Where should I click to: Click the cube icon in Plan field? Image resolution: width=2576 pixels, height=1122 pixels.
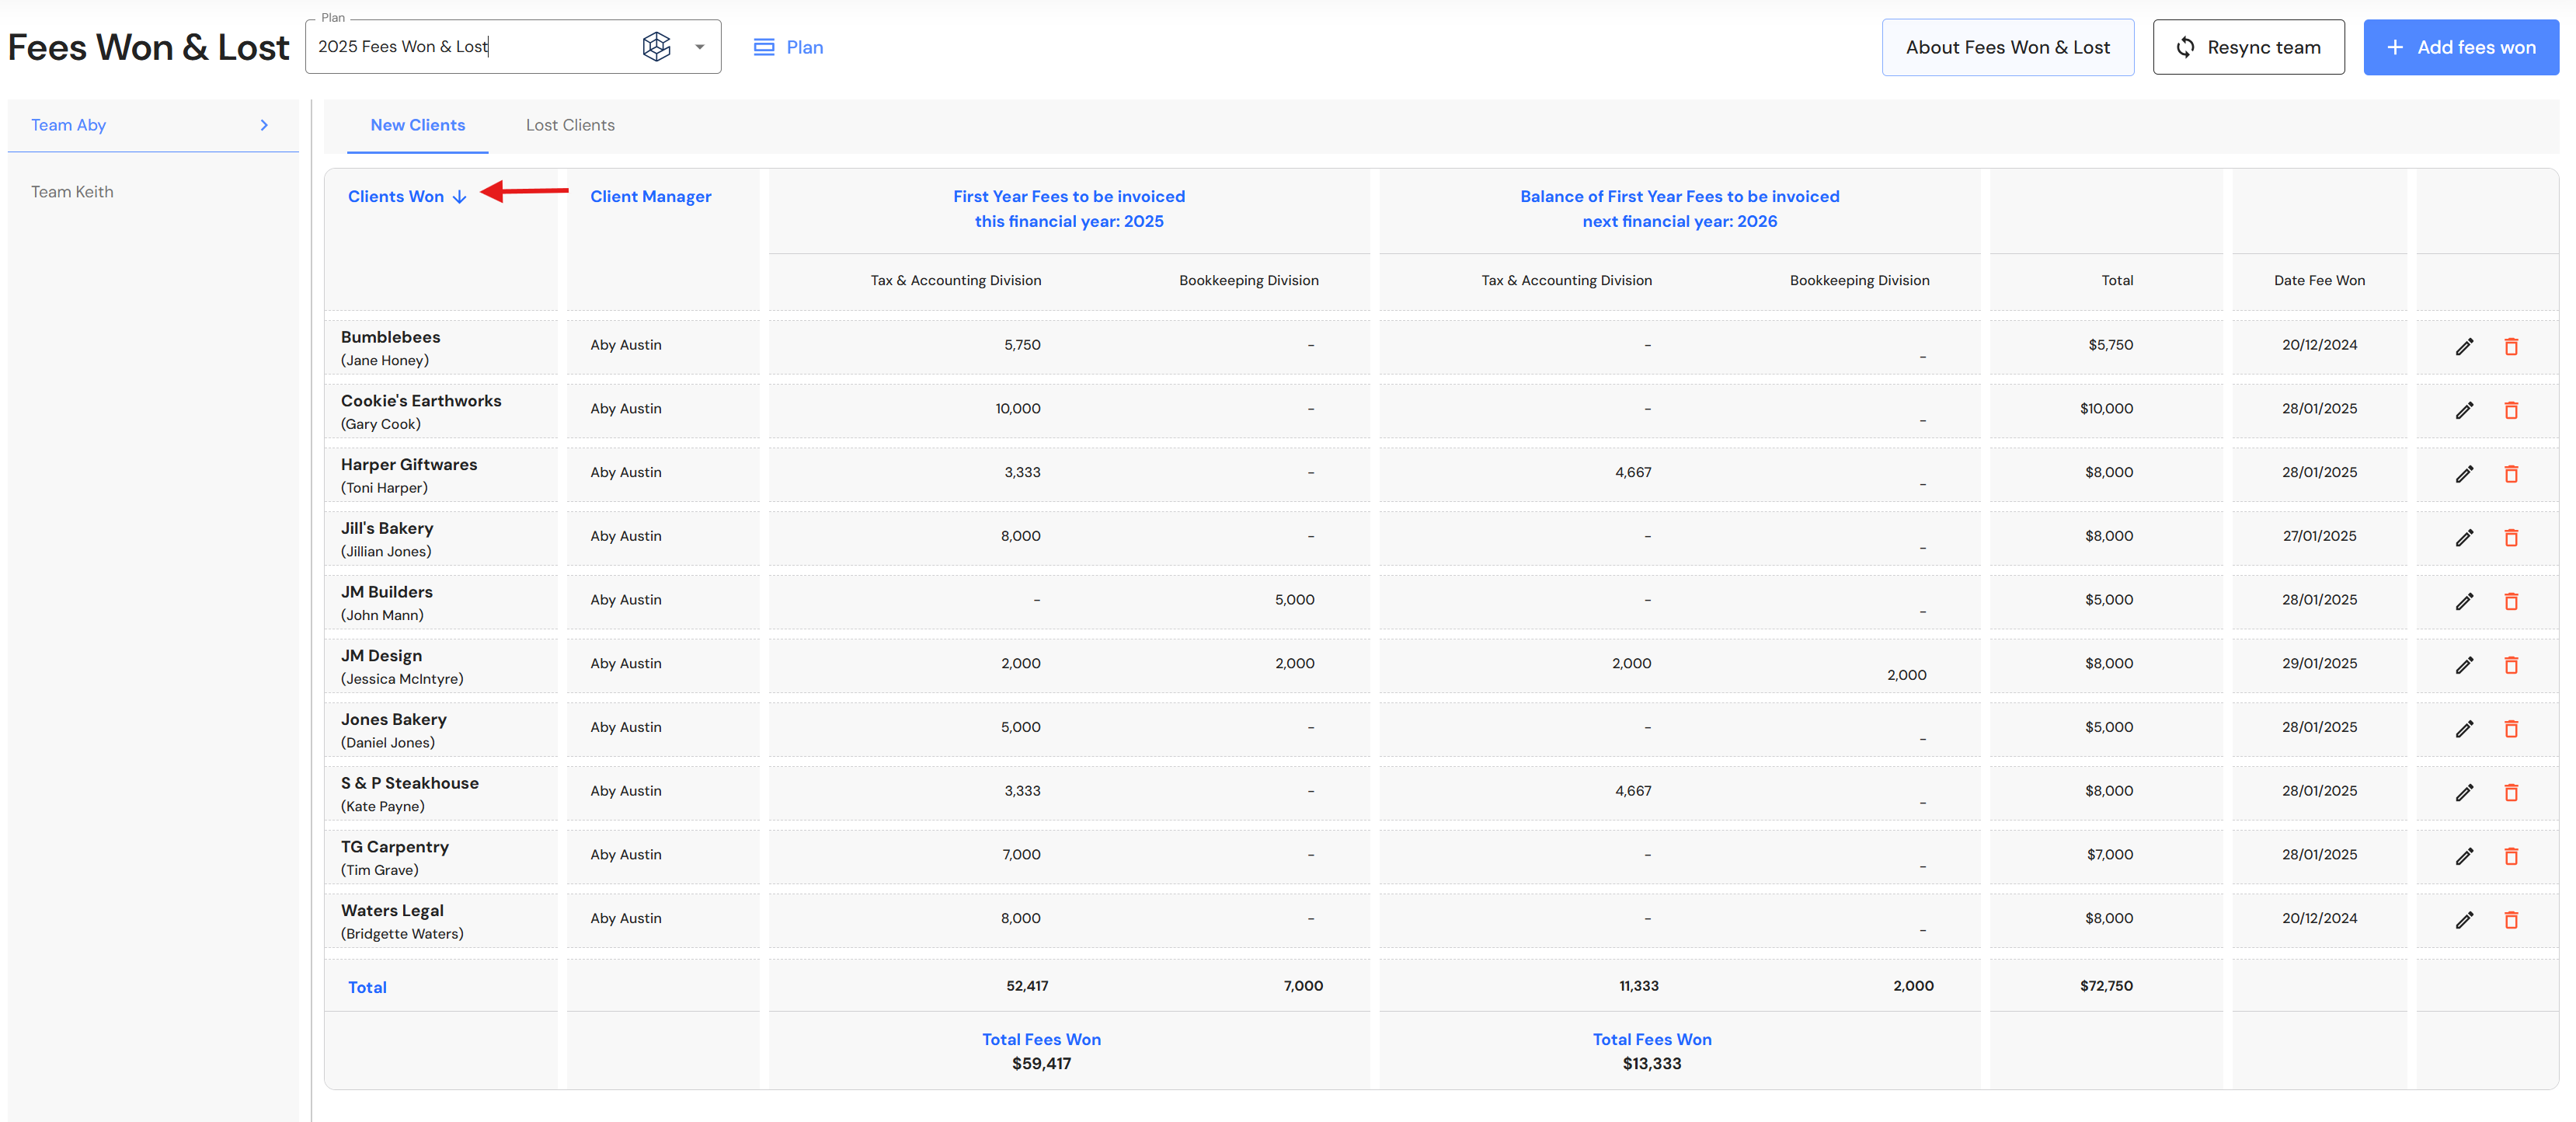656,46
